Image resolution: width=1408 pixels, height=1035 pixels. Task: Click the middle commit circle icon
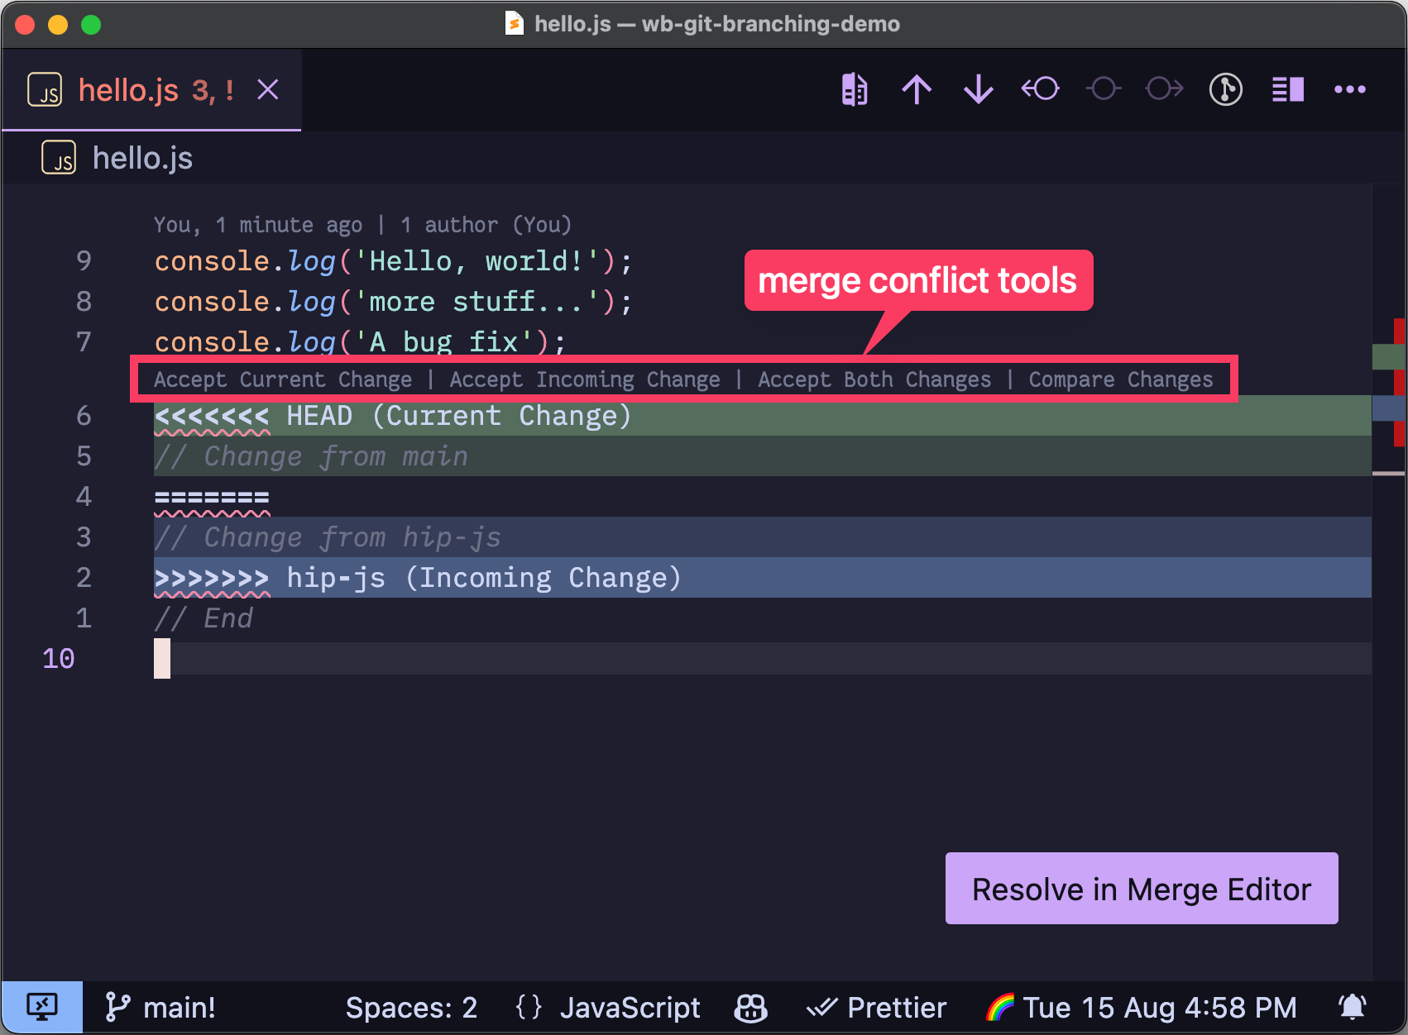[x=1103, y=88]
